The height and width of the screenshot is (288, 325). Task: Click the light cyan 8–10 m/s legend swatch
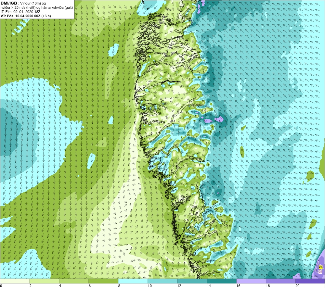pyautogui.click(x=133, y=281)
